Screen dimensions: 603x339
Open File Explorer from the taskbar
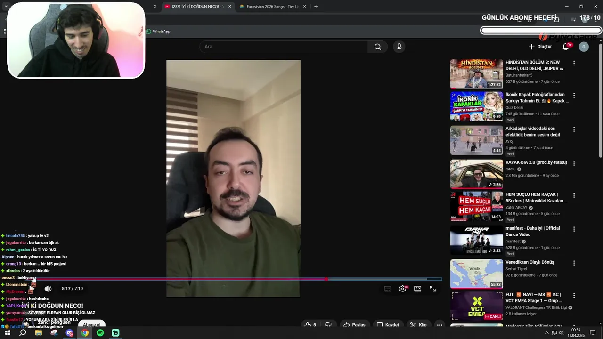point(38,333)
